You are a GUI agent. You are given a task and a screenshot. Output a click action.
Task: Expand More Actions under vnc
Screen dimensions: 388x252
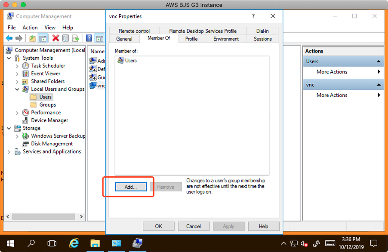(332, 95)
